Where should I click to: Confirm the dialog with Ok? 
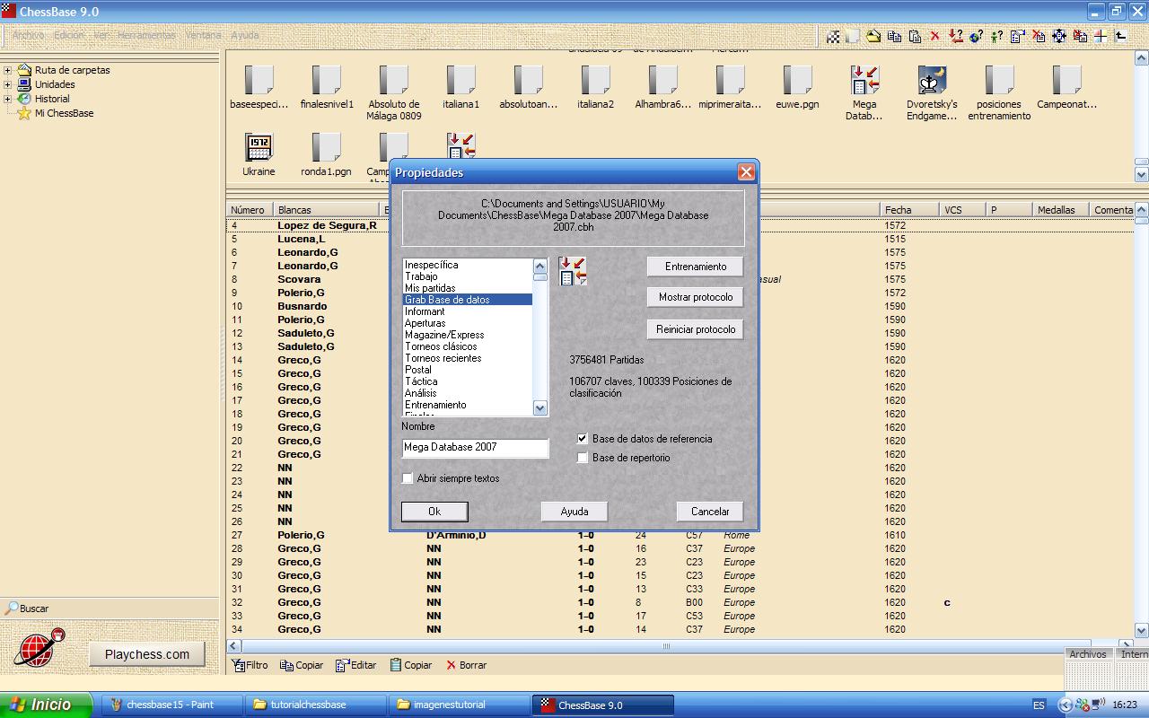click(x=434, y=512)
